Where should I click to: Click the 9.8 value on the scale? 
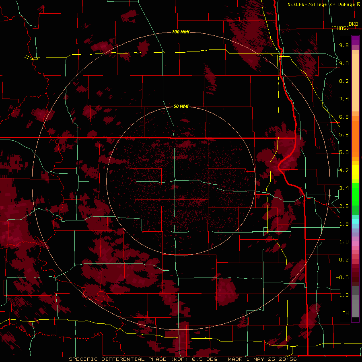pyautogui.click(x=344, y=45)
